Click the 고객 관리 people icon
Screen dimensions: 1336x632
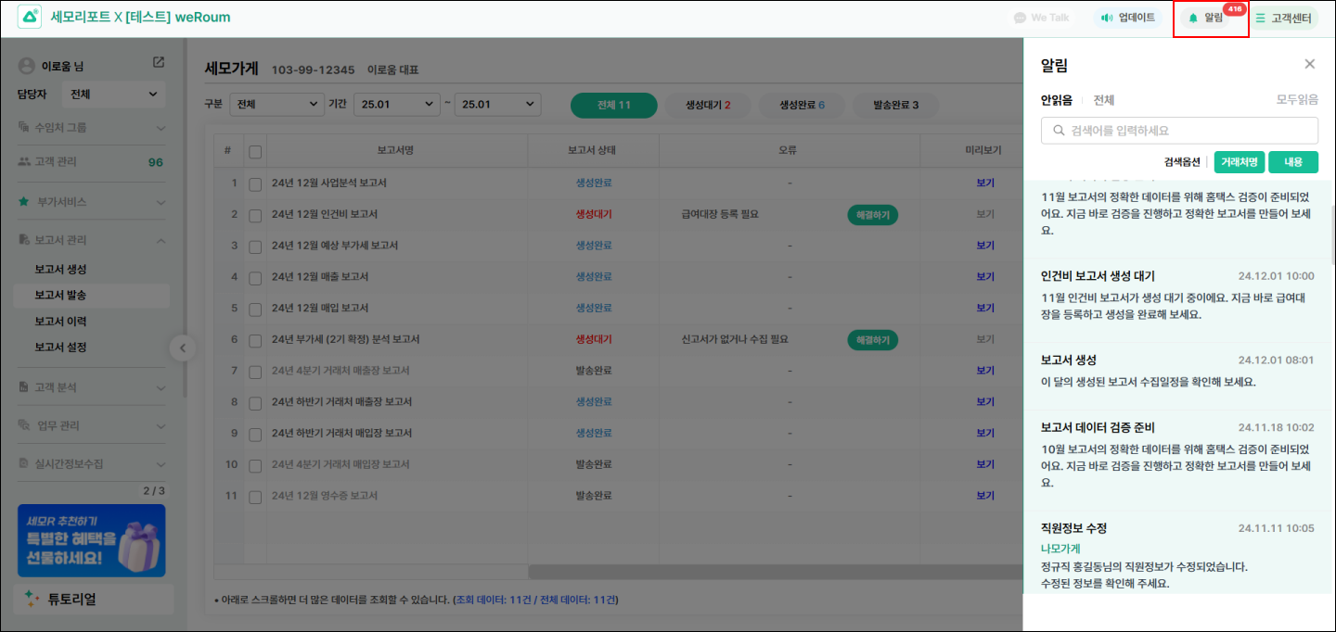point(24,162)
